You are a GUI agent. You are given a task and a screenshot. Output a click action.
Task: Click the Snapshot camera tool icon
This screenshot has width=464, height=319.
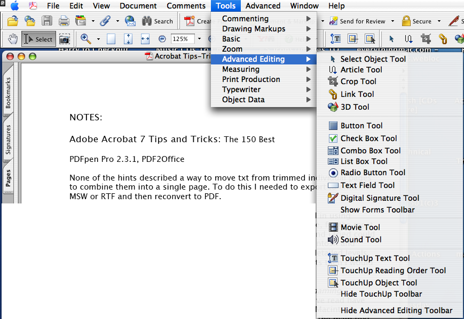[x=64, y=39]
